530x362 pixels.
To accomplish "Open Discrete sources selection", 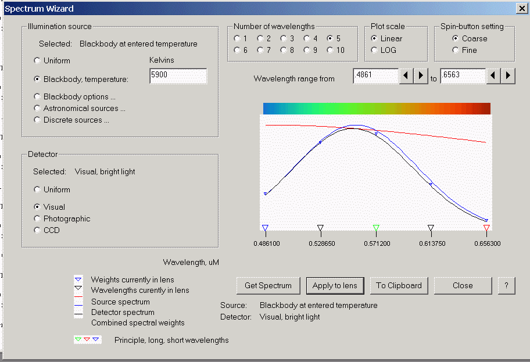I will 38,120.
